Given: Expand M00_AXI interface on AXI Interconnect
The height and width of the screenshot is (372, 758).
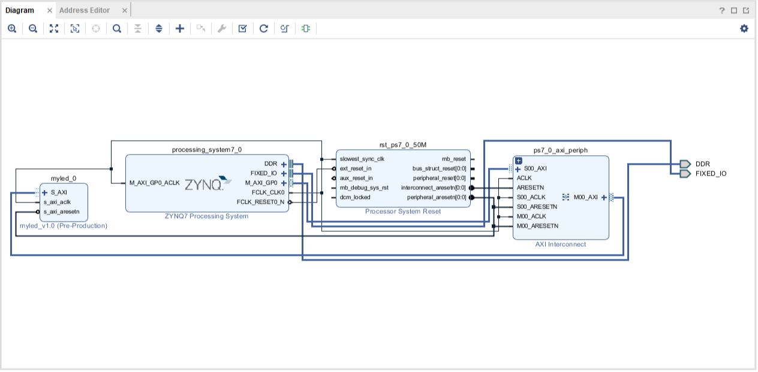Looking at the screenshot, I should 604,197.
